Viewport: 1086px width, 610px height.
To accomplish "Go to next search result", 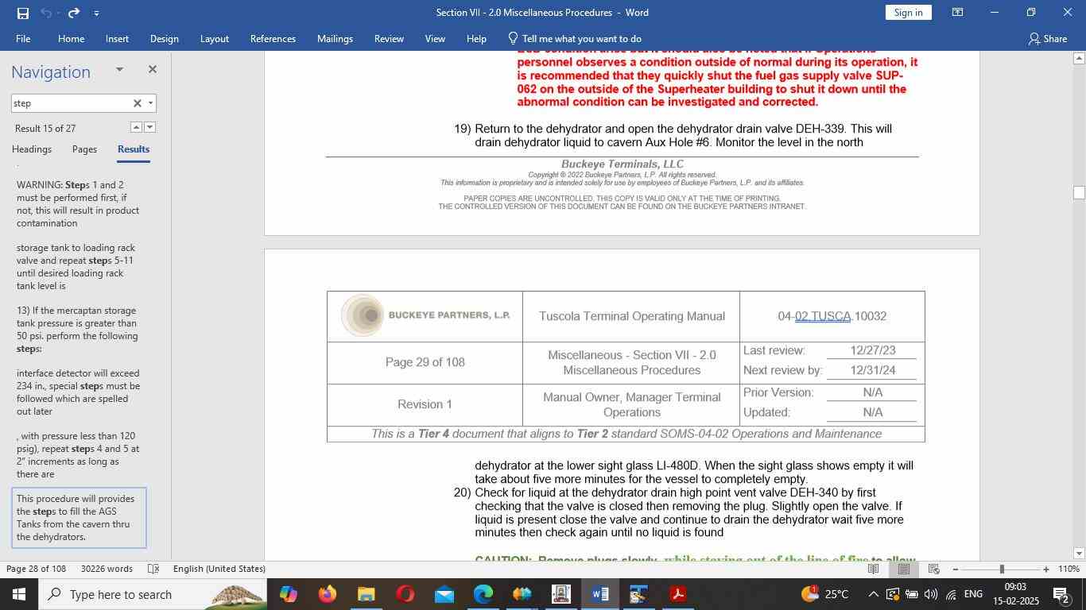I will click(149, 127).
